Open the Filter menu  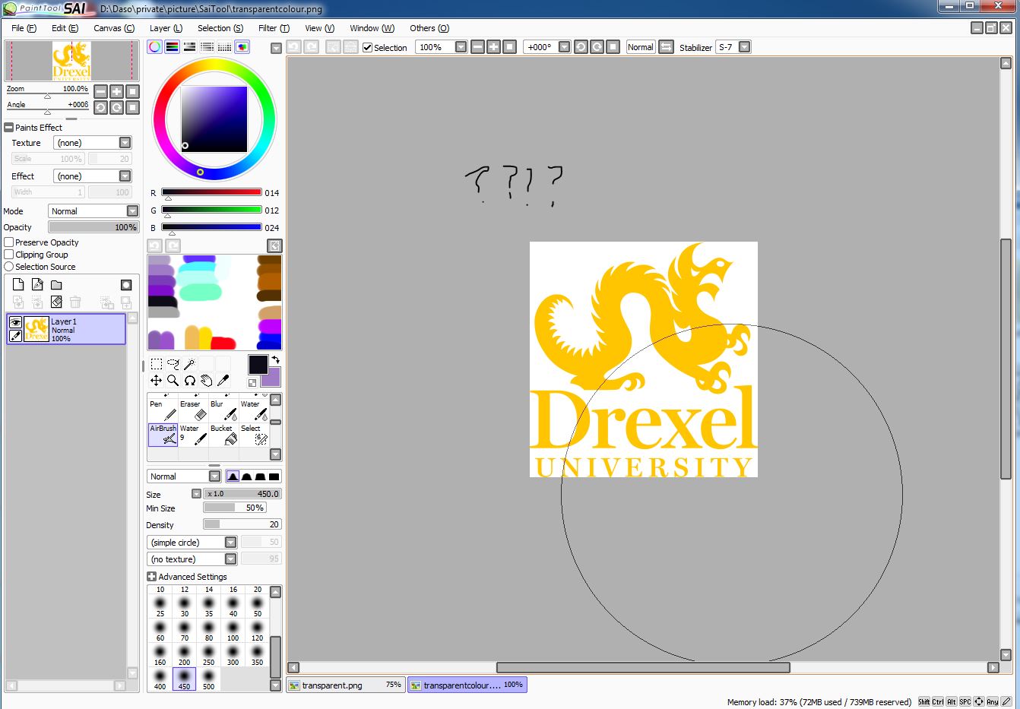[273, 28]
